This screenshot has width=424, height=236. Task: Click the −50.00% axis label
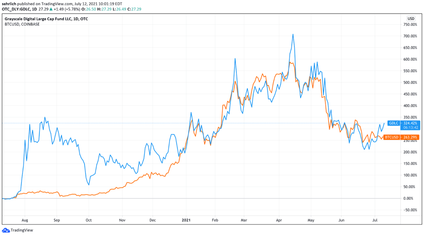[410, 210]
